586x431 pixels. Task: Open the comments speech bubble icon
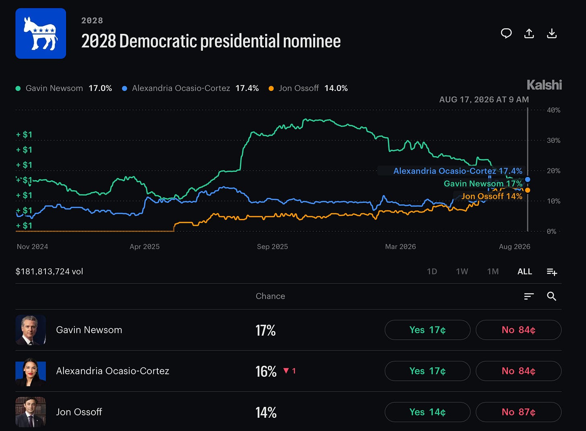coord(506,33)
